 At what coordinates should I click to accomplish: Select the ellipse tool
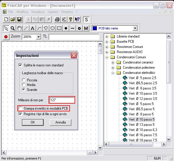[x=53, y=28]
